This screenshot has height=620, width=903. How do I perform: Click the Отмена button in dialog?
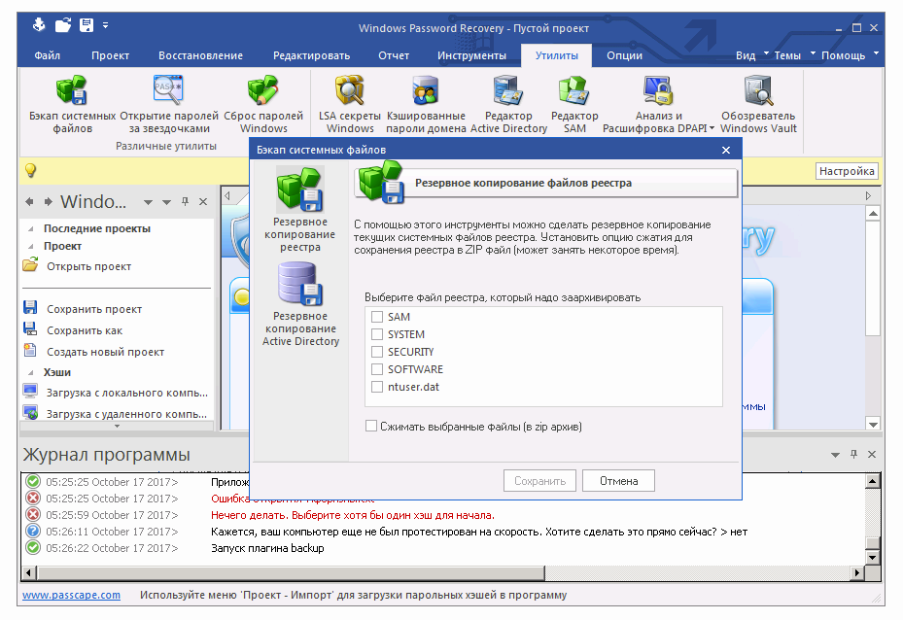(617, 480)
